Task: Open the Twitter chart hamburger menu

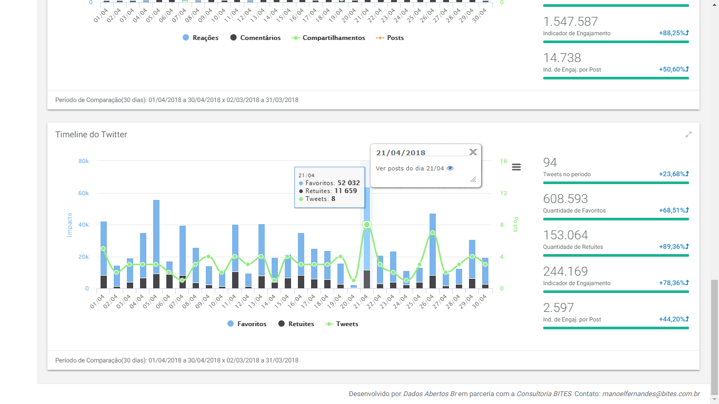Action: click(516, 167)
